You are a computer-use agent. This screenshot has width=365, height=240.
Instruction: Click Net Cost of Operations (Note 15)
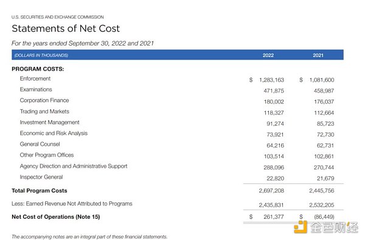point(56,217)
